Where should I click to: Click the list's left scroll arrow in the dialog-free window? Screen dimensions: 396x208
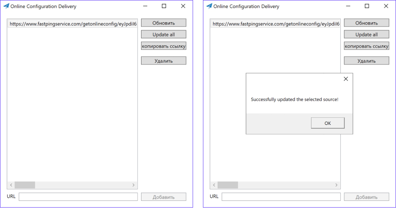click(x=11, y=185)
